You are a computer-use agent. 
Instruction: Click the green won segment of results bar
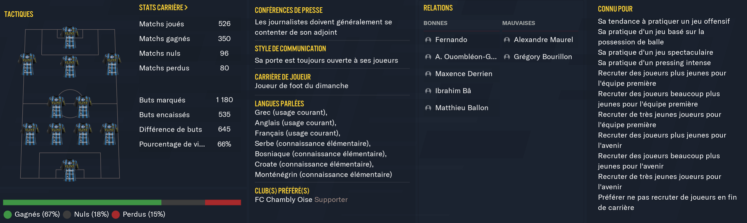[x=82, y=202]
